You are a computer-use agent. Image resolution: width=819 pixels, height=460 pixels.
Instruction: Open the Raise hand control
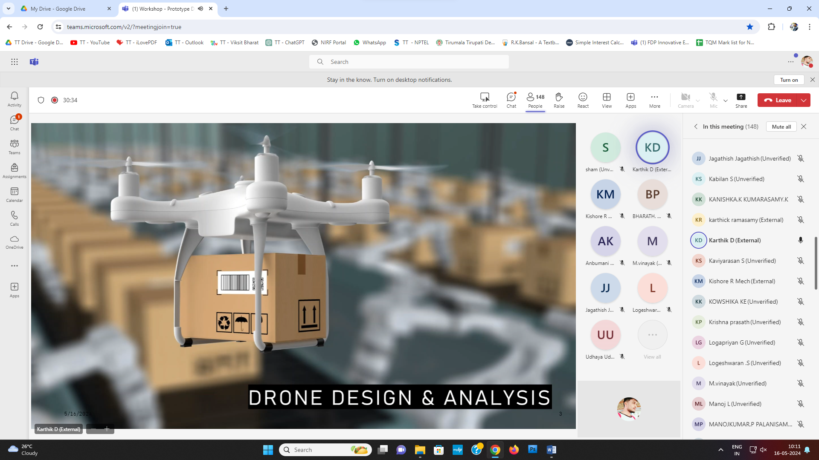coord(559,100)
